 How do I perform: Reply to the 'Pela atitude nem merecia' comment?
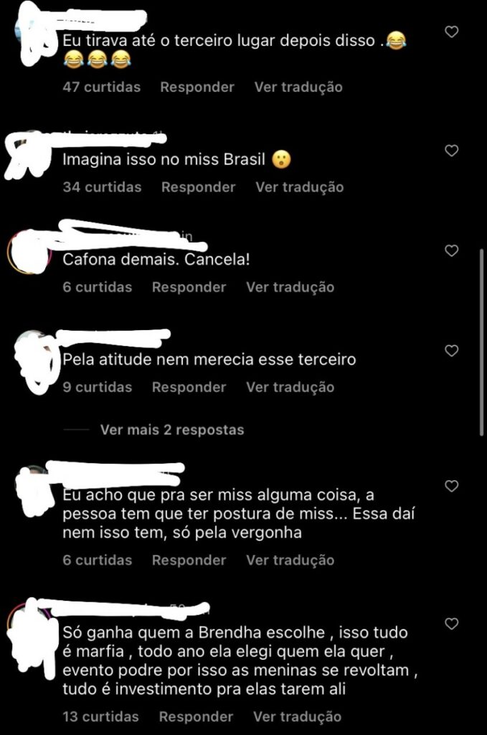pos(189,387)
